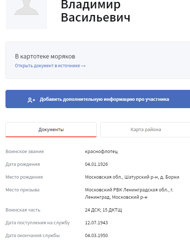Click service end date 04.03.1950
The height and width of the screenshot is (240, 190).
96,235
